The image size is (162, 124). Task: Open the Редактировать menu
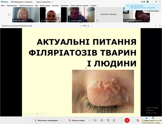[x=12, y=6]
